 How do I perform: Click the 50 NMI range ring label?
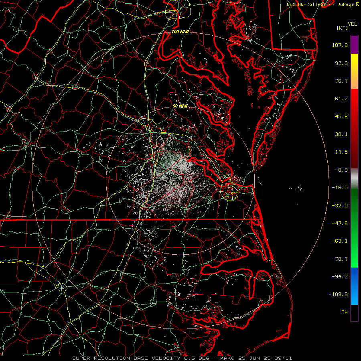[180, 106]
